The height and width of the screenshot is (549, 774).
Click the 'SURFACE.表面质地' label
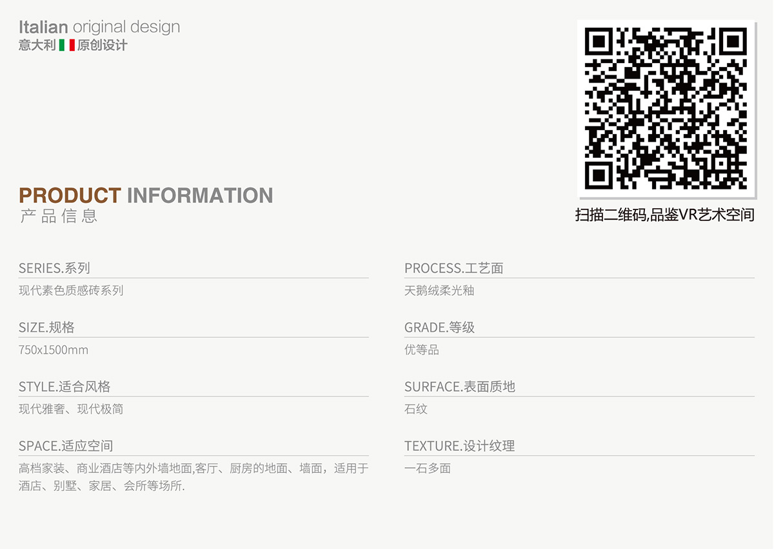pos(460,387)
